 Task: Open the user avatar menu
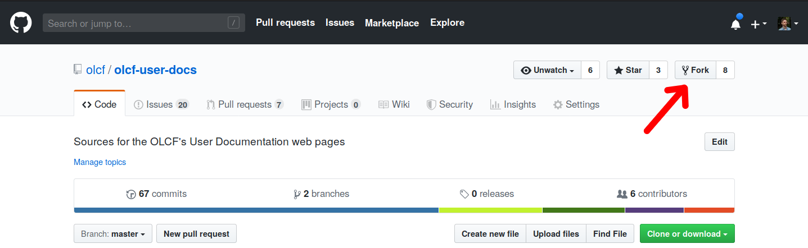coord(788,24)
